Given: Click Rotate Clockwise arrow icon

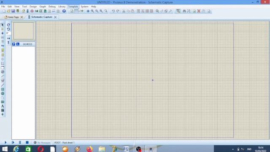Looking at the screenshot, I should (8, 25).
